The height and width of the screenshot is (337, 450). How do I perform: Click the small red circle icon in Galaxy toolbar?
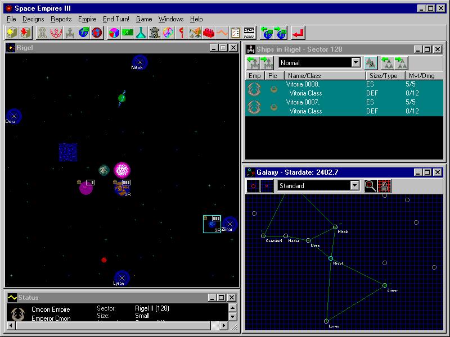[267, 186]
